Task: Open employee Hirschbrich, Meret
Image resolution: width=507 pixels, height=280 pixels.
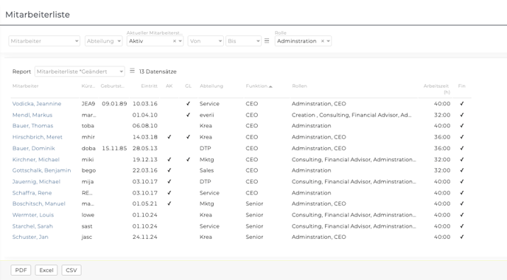Action: coord(37,137)
